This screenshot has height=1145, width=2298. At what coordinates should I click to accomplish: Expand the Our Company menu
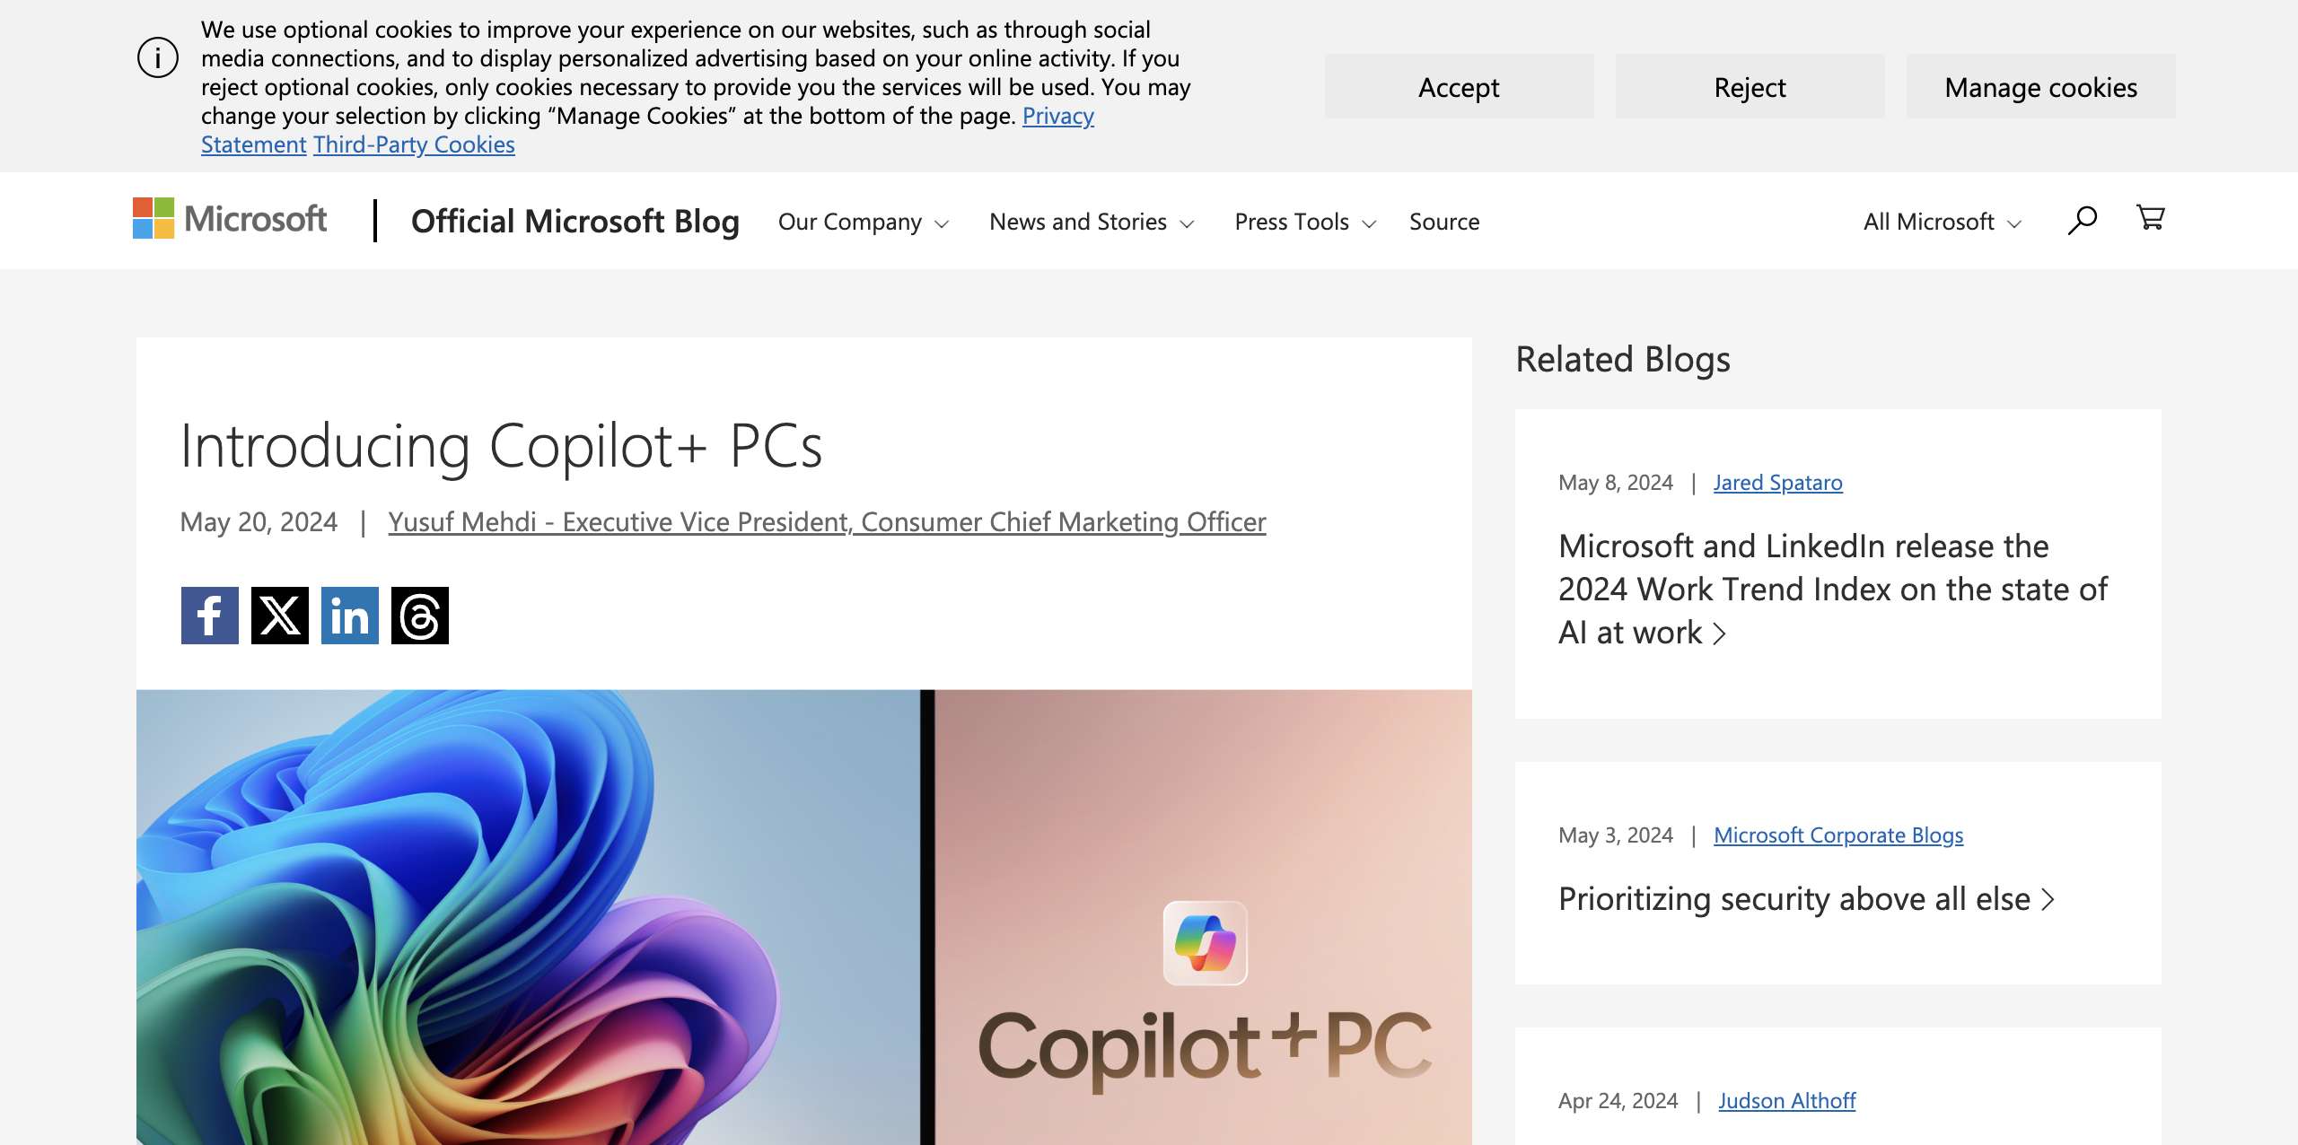pos(863,222)
